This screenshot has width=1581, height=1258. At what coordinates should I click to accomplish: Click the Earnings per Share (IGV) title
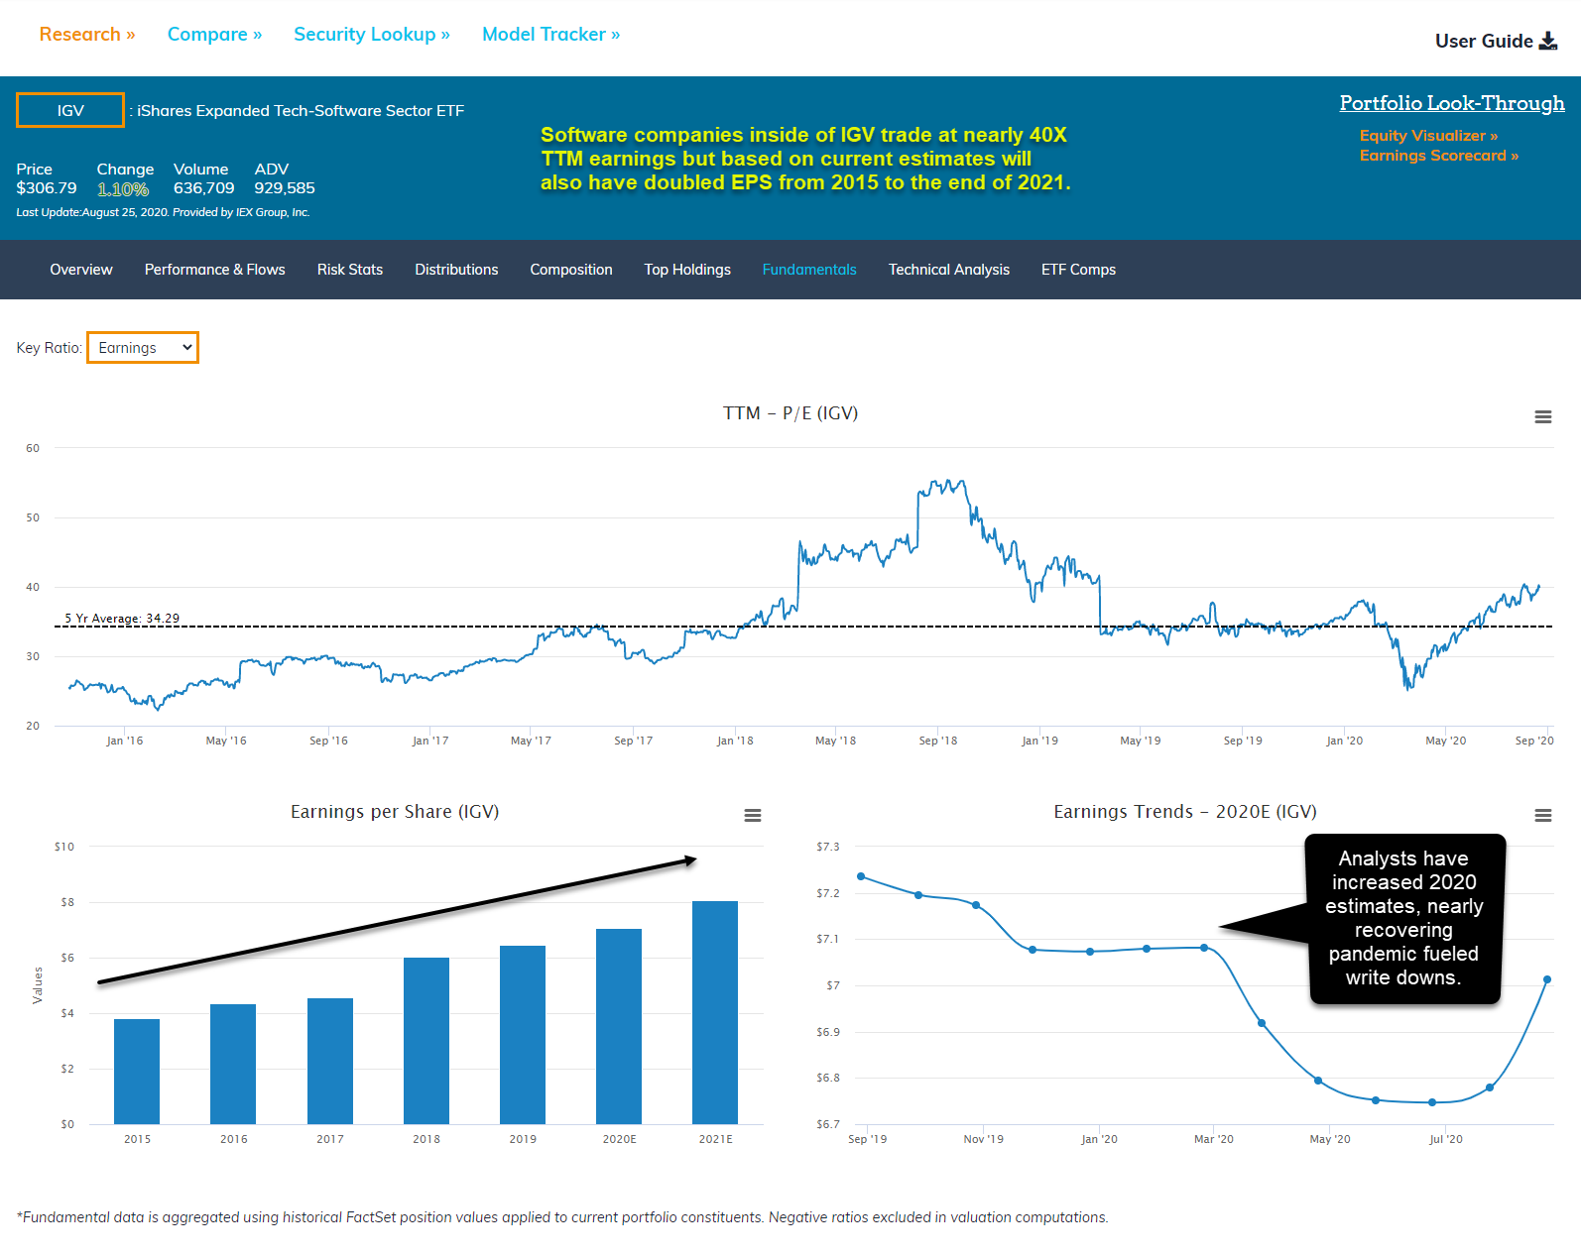(395, 812)
